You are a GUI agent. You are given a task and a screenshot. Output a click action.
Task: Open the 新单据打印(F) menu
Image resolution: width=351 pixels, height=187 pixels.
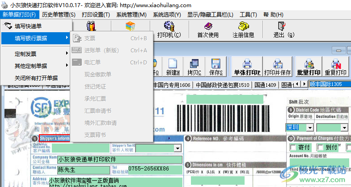20,15
